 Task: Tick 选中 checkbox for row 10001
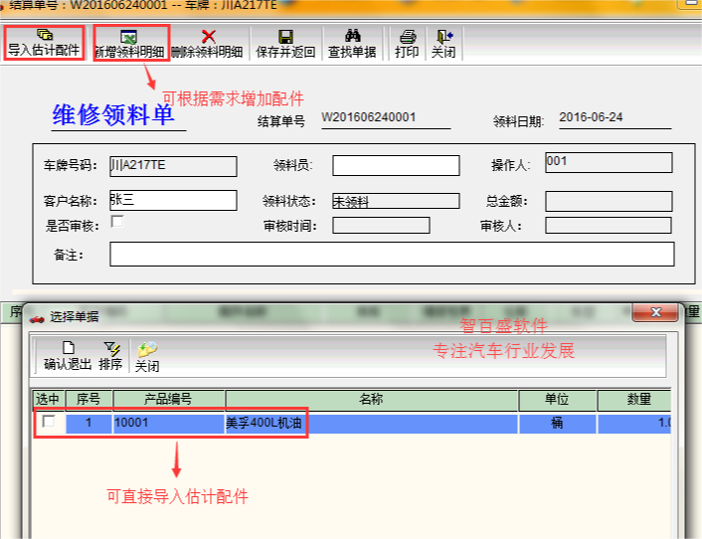[49, 422]
